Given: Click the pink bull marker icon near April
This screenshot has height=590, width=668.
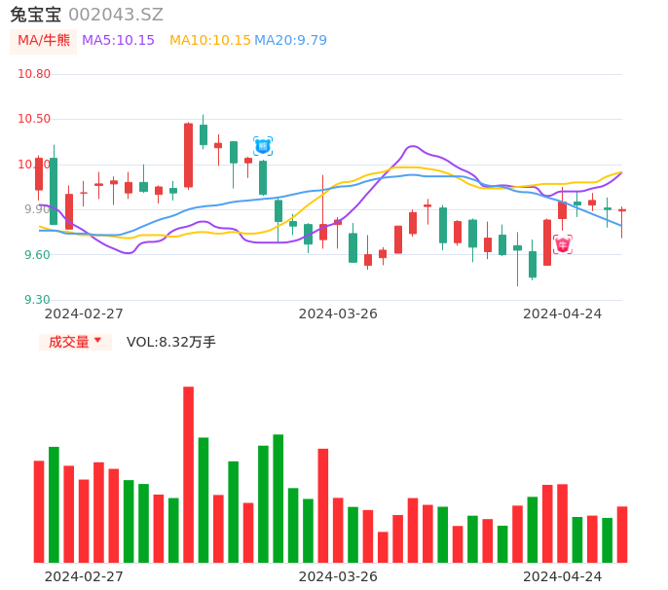Looking at the screenshot, I should click(563, 244).
